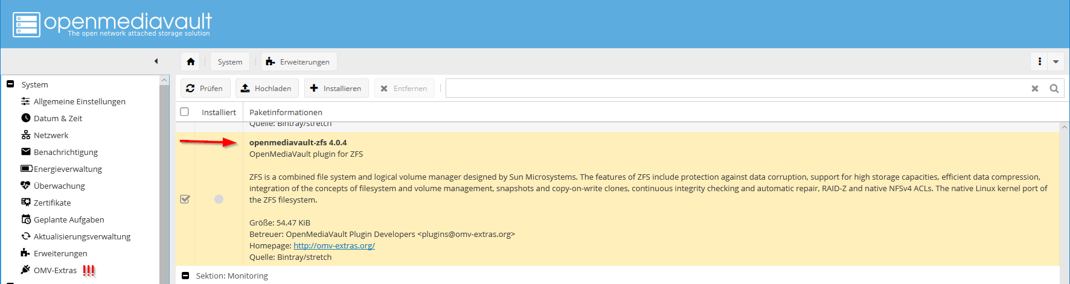Image resolution: width=1070 pixels, height=284 pixels.
Task: Click the search magnifier icon
Action: 1054,89
